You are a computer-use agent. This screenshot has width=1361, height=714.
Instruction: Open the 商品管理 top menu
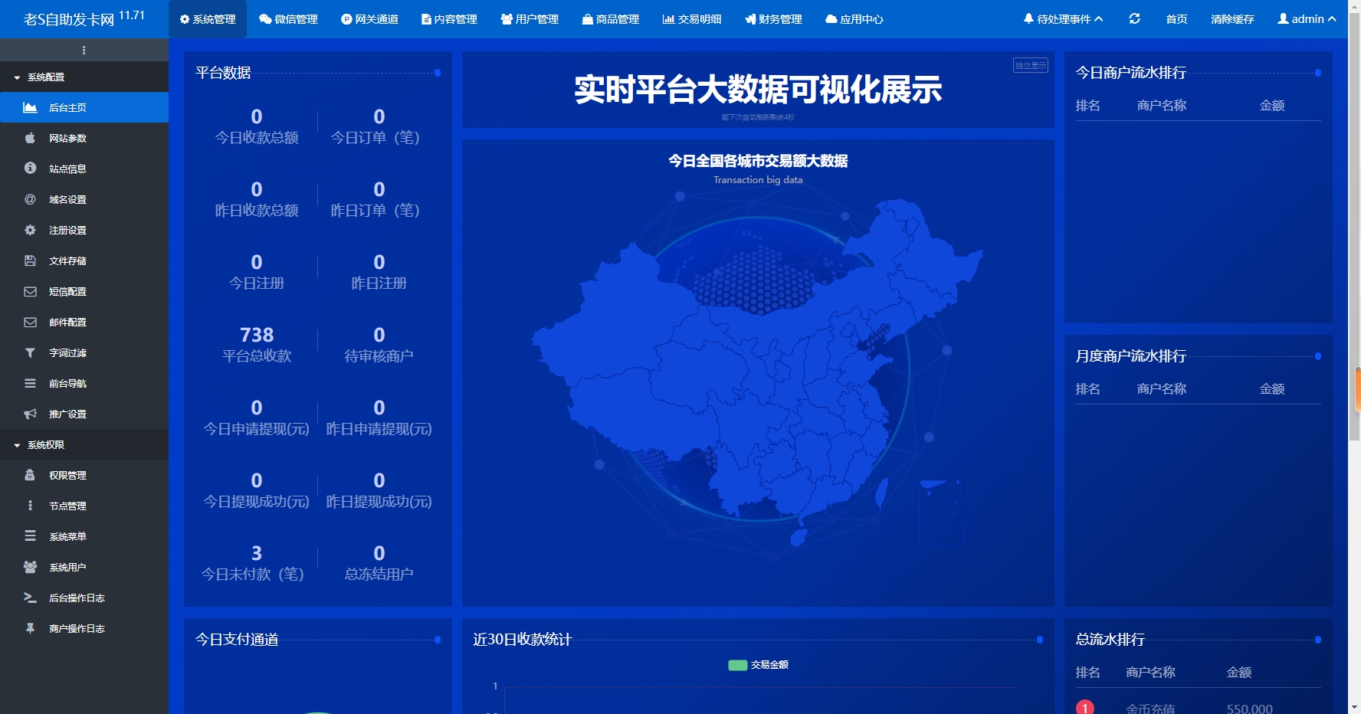610,19
